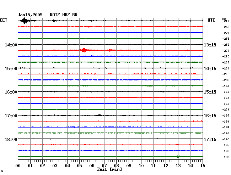This screenshot has width=231, height=175.
Task: Click the large black seismic burst on top trace
Action: pos(24,21)
